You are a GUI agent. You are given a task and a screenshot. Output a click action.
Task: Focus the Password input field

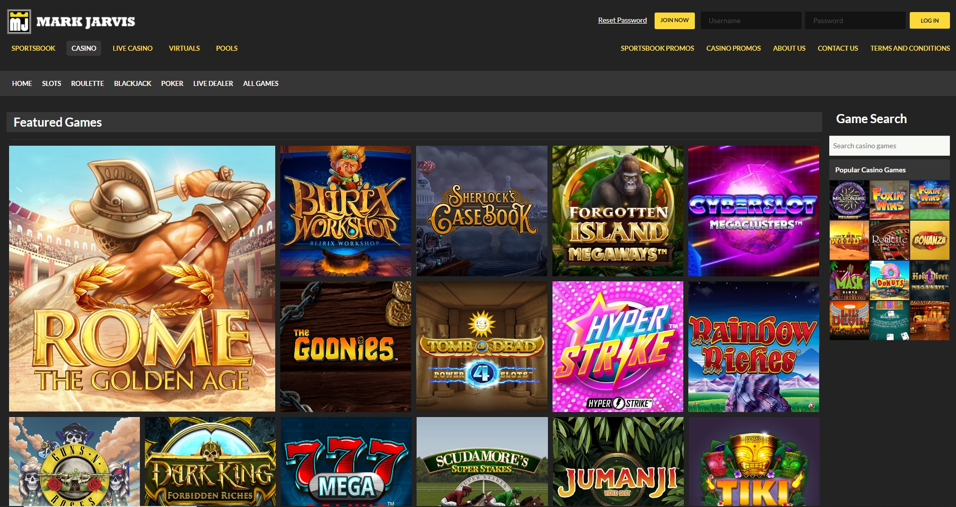point(855,21)
